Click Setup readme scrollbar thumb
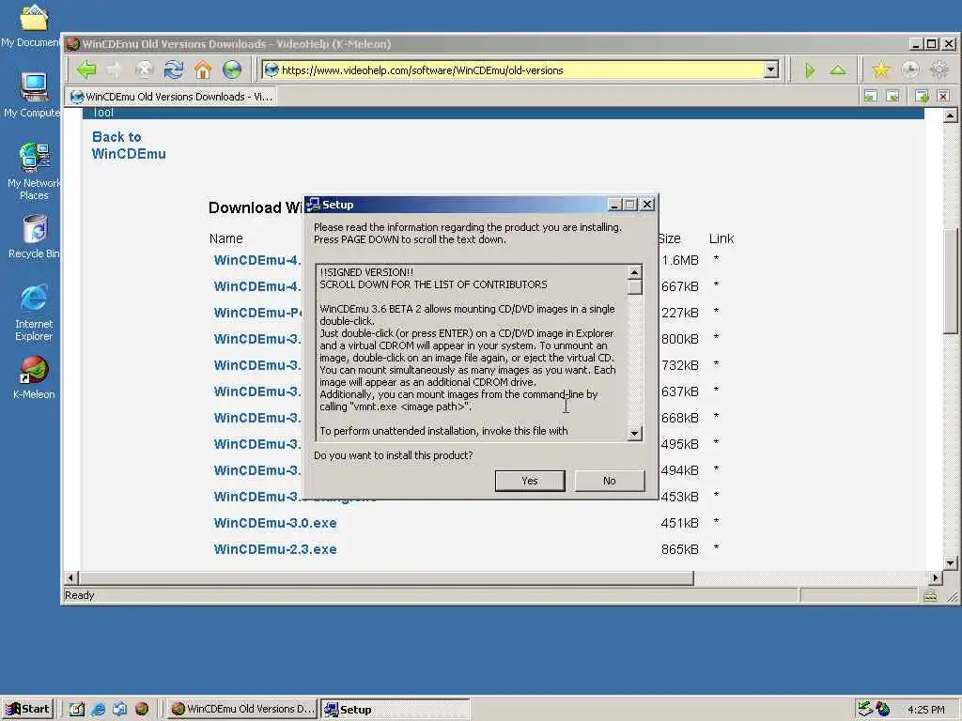This screenshot has width=962, height=721. [x=634, y=287]
